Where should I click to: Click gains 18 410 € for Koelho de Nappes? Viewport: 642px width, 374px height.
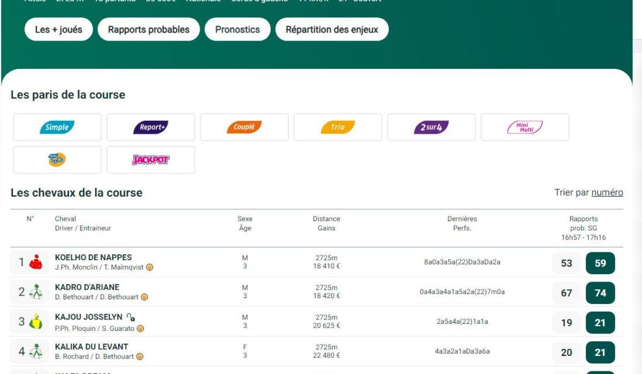pyautogui.click(x=326, y=266)
